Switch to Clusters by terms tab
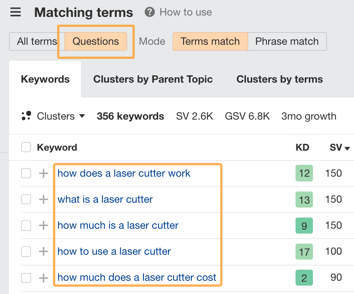Viewport: 354px width, 294px height. pyautogui.click(x=280, y=79)
